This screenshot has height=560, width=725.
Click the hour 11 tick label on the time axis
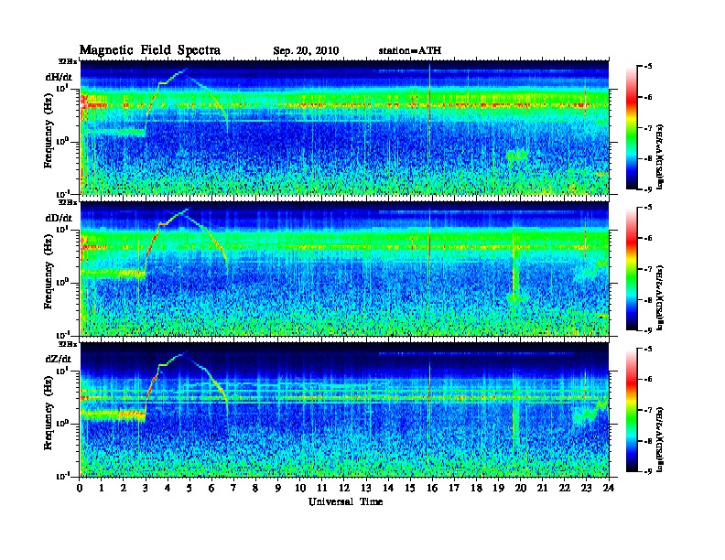(322, 488)
